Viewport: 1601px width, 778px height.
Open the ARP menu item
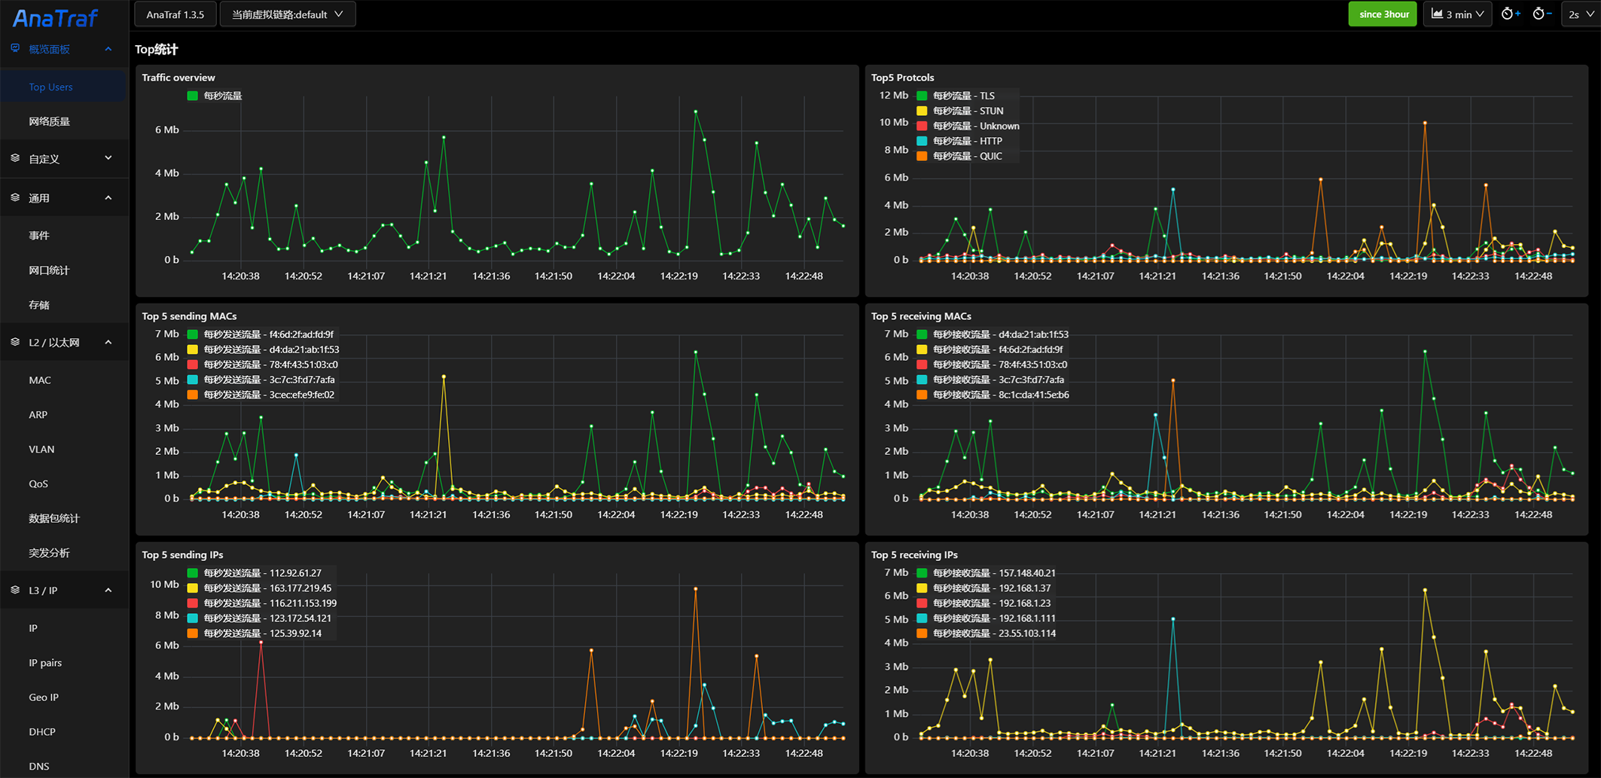64,415
